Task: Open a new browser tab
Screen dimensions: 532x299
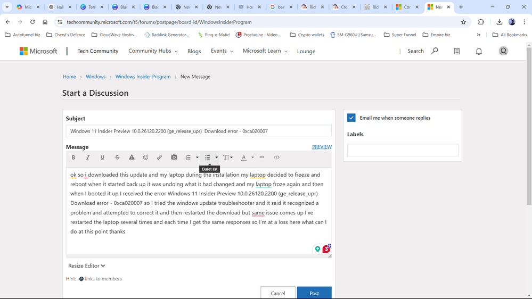Action: click(461, 7)
